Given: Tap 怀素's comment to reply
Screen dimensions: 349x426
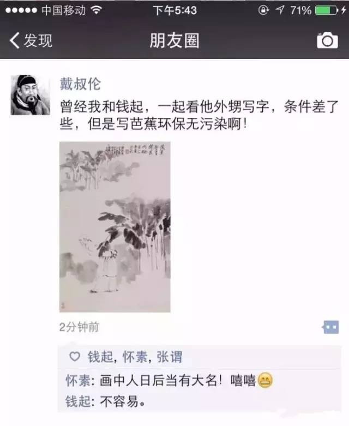Looking at the screenshot, I should (x=169, y=380).
